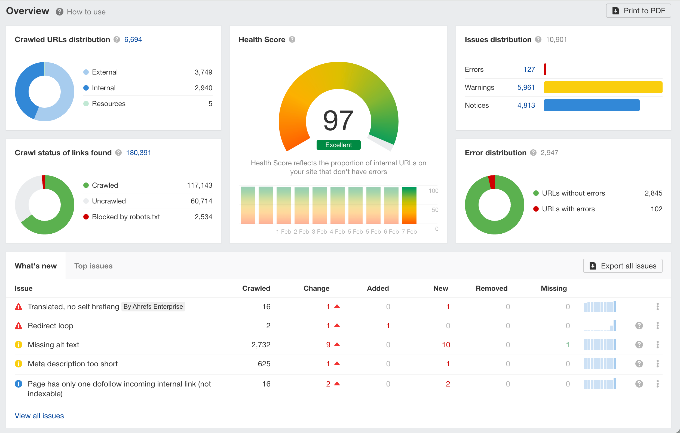Open the 5,961 Warnings link
This screenshot has height=433, width=680.
click(526, 88)
